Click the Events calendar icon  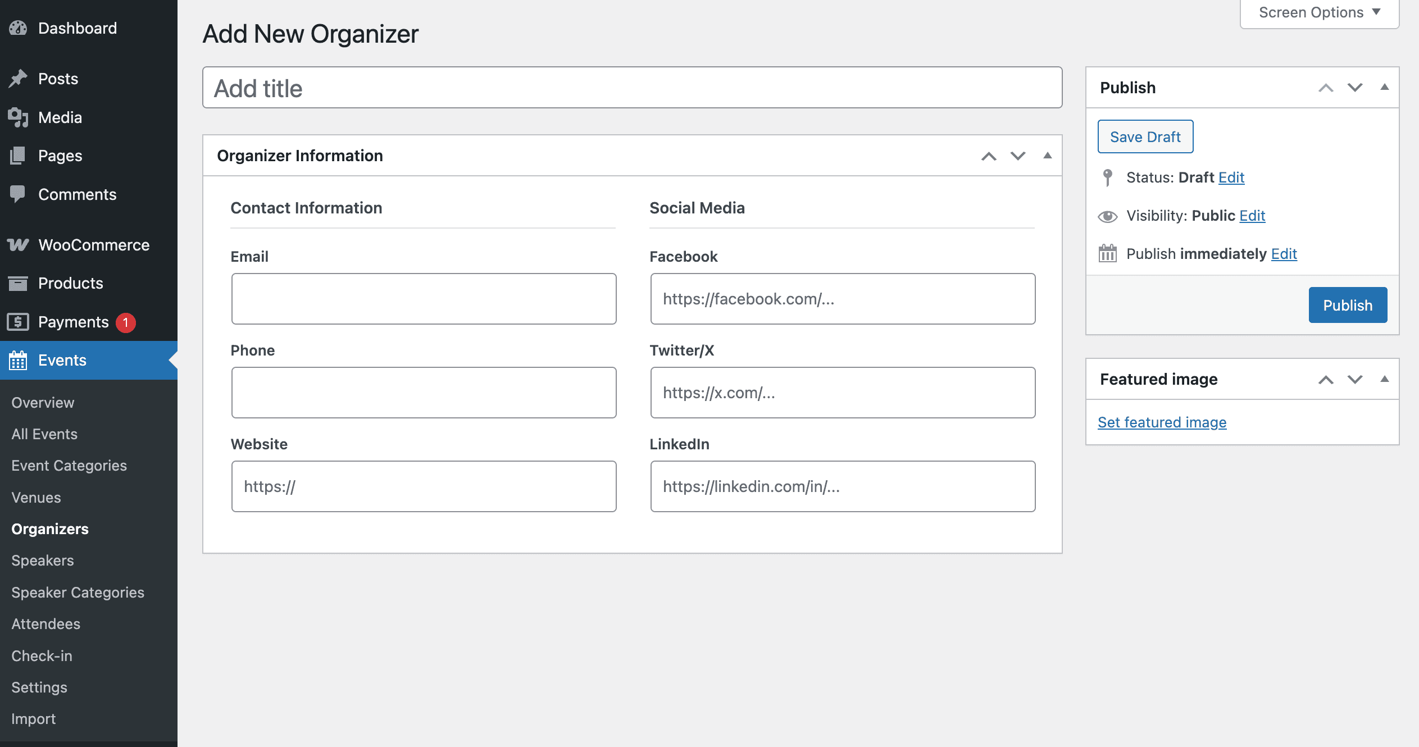pos(18,360)
